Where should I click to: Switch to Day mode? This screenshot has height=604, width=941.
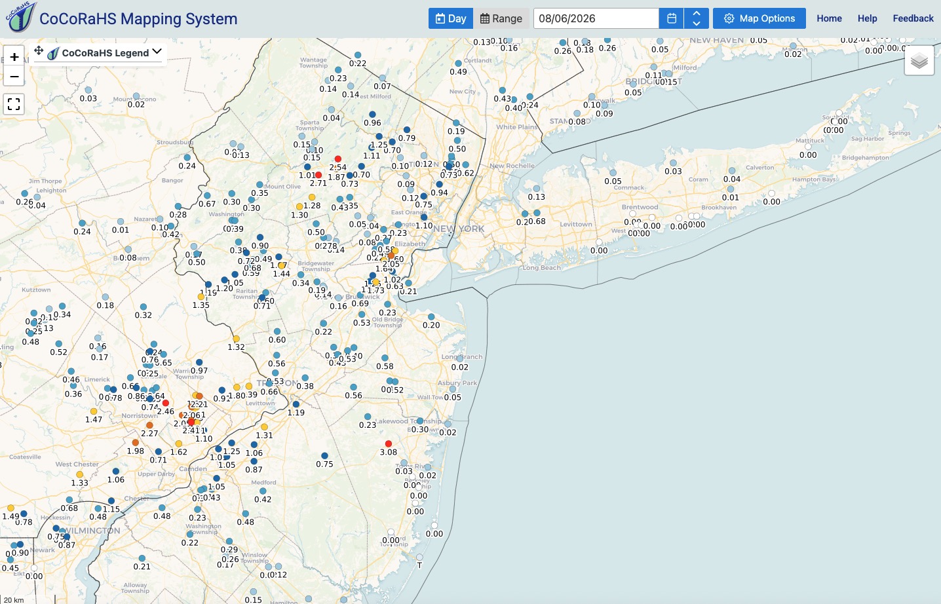(x=451, y=18)
